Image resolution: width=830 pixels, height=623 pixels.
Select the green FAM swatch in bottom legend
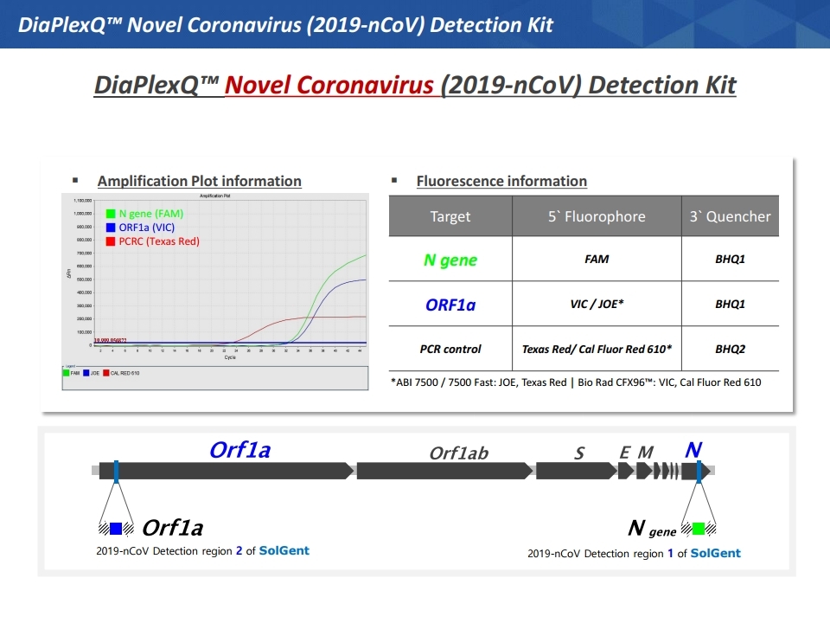pos(67,373)
